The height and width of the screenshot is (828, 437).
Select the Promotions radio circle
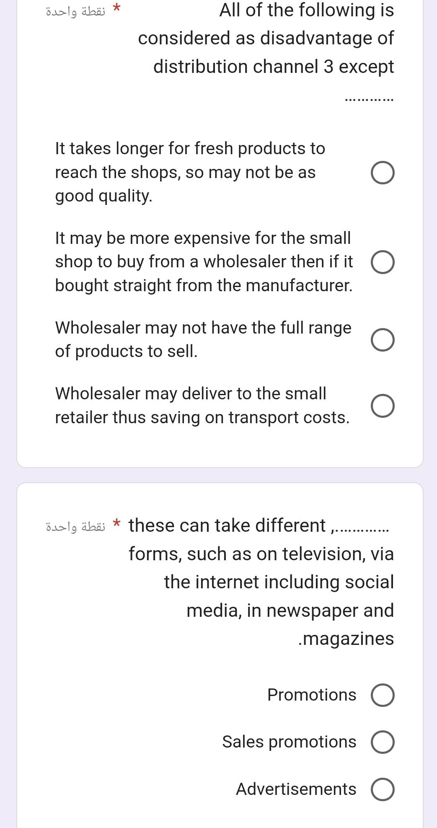382,695
